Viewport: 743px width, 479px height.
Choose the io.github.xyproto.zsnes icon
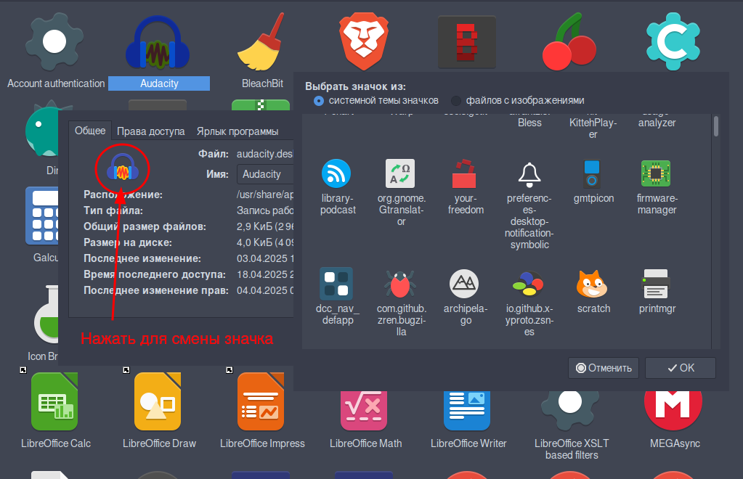coord(528,284)
